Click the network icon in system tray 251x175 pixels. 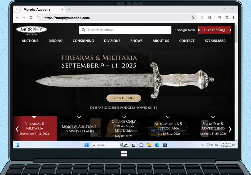(208, 145)
